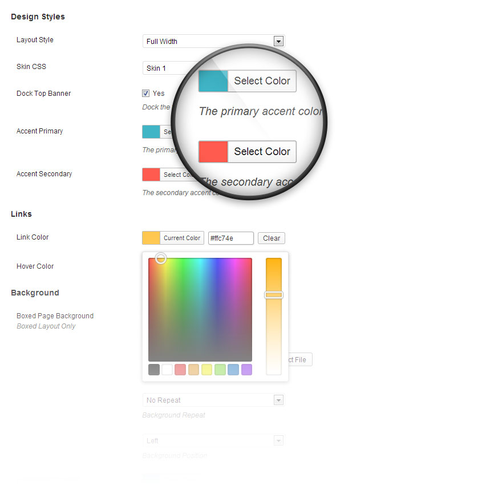
Task: Select the orange palette swatch
Action: (x=193, y=370)
